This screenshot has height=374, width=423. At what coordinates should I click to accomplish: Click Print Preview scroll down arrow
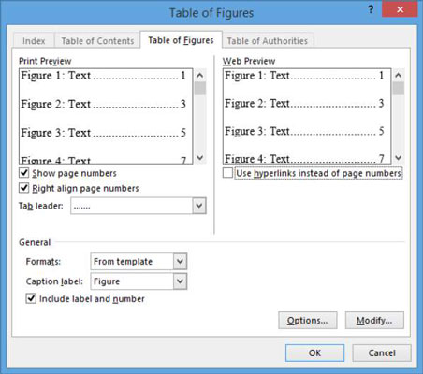tap(200, 157)
